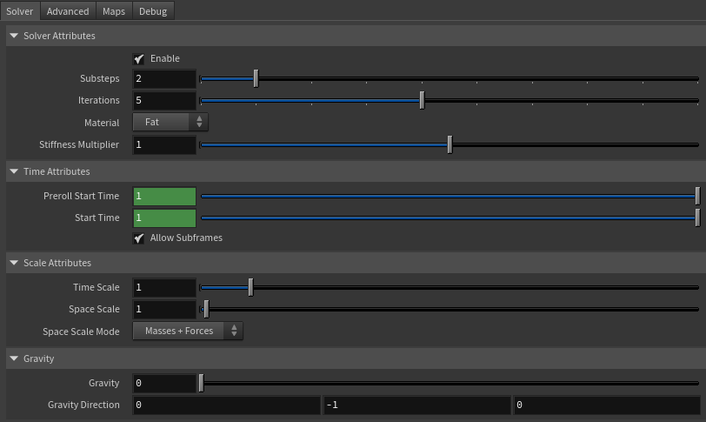Click the Stiffness Multiplier value field
The image size is (706, 422).
click(x=164, y=145)
